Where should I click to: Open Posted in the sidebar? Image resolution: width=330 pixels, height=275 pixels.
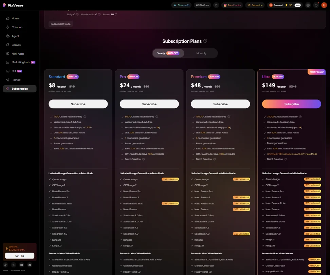pyautogui.click(x=20, y=80)
